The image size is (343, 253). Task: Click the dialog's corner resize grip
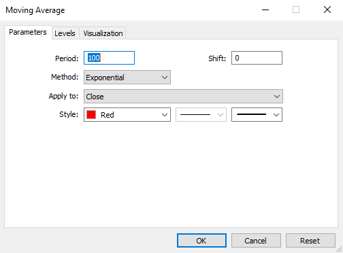point(340,250)
